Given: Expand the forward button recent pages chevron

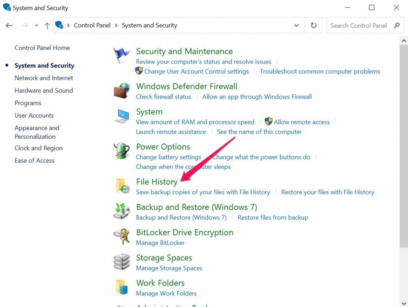Looking at the screenshot, I should [36, 25].
